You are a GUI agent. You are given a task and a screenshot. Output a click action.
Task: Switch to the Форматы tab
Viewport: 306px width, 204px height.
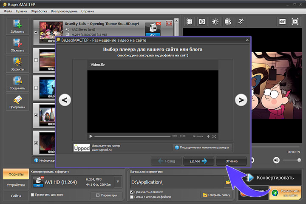16,174
